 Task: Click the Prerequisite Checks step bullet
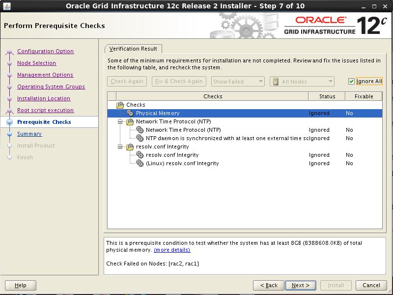tap(9, 122)
